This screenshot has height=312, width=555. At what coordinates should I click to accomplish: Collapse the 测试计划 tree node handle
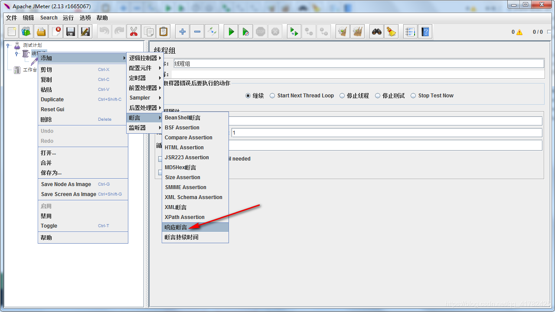coord(8,45)
